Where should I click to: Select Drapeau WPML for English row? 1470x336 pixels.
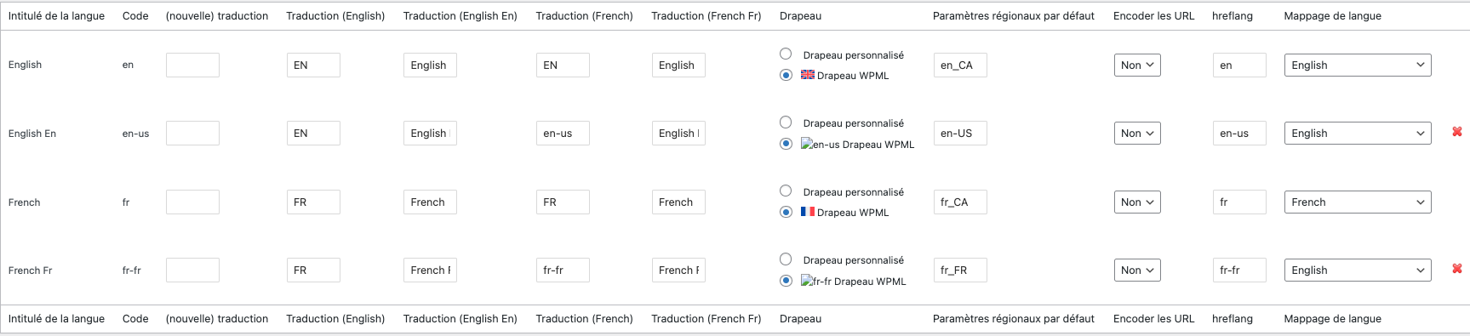click(x=786, y=75)
